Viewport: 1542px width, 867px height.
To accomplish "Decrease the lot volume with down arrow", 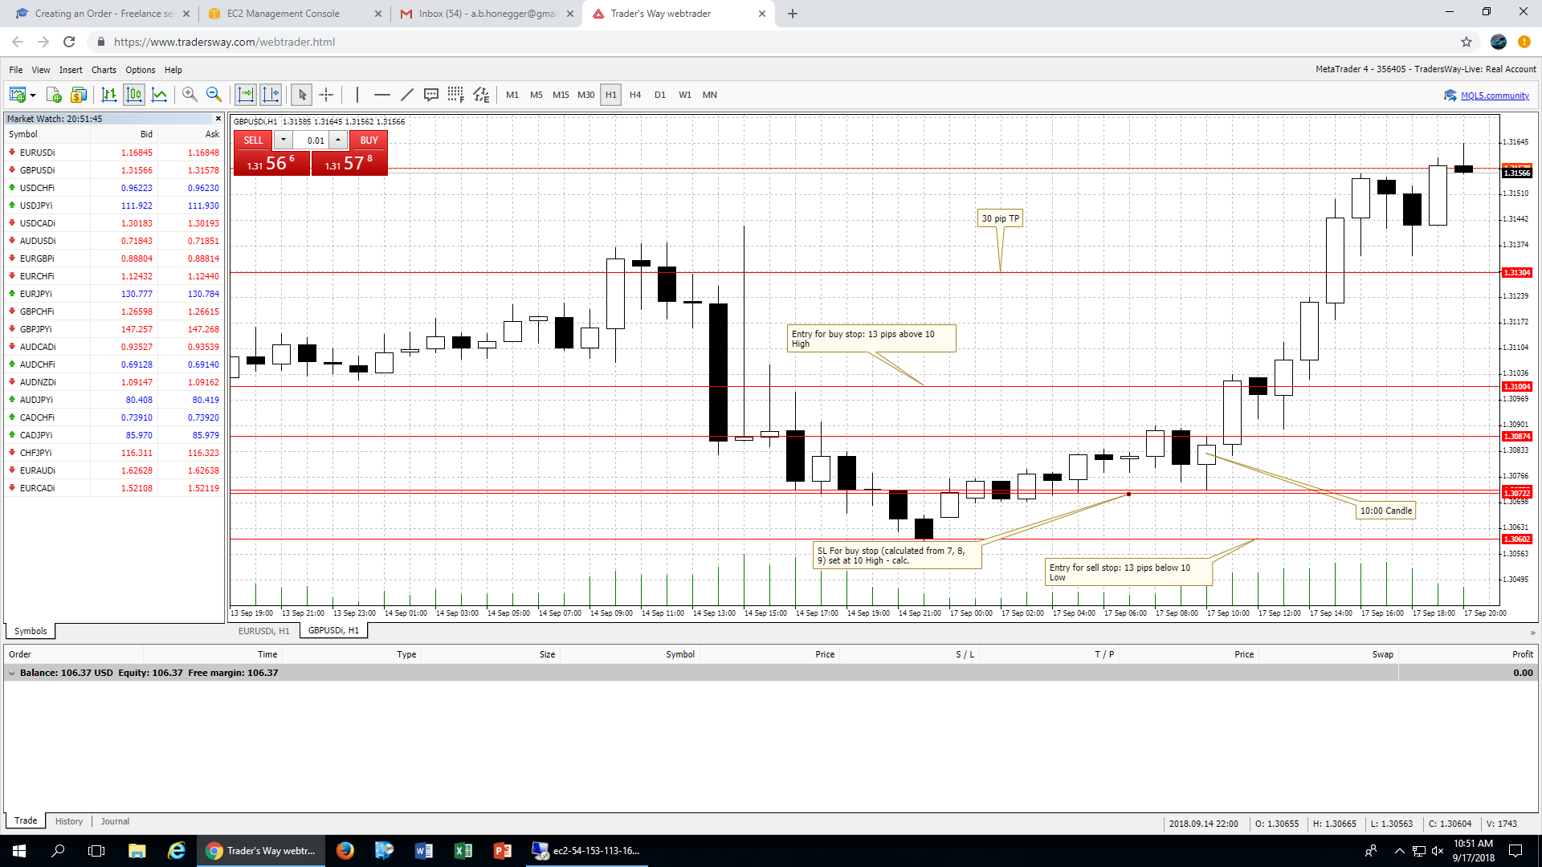I will tap(284, 140).
